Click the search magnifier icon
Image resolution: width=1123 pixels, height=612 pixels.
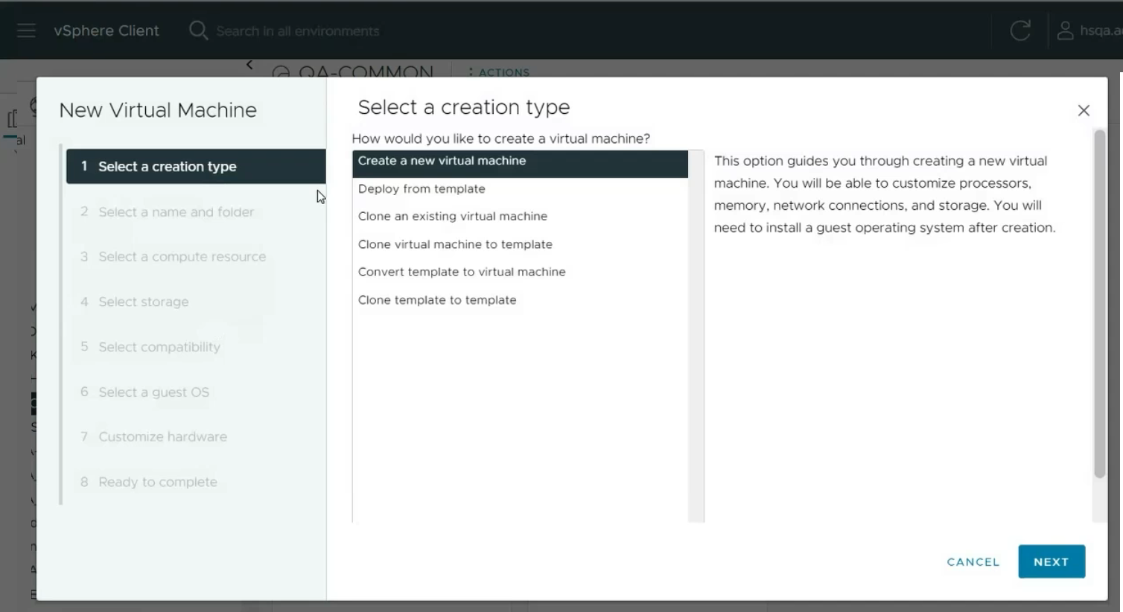tap(198, 31)
